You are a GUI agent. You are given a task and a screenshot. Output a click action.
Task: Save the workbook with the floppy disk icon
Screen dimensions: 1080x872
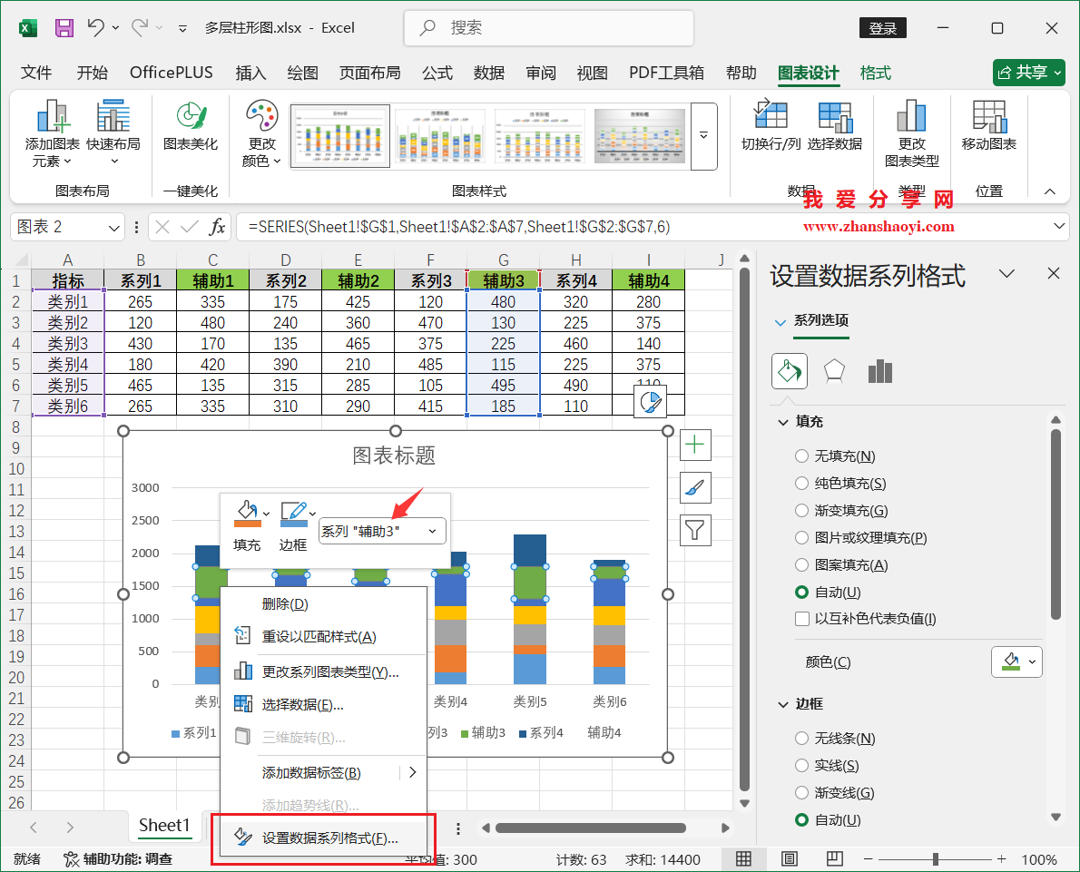tap(64, 27)
